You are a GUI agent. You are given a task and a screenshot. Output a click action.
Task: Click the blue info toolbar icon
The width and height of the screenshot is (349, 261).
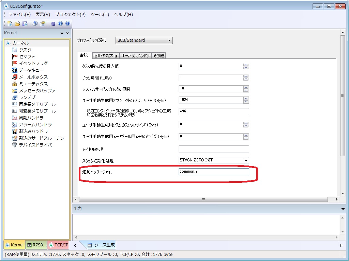[x=68, y=24]
